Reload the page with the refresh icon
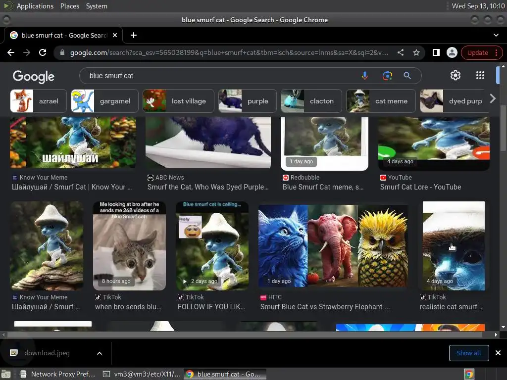The image size is (507, 380). [x=43, y=52]
